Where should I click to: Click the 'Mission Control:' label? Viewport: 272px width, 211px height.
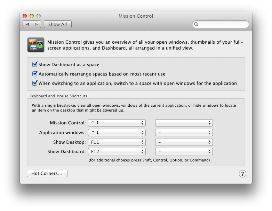pyautogui.click(x=68, y=123)
